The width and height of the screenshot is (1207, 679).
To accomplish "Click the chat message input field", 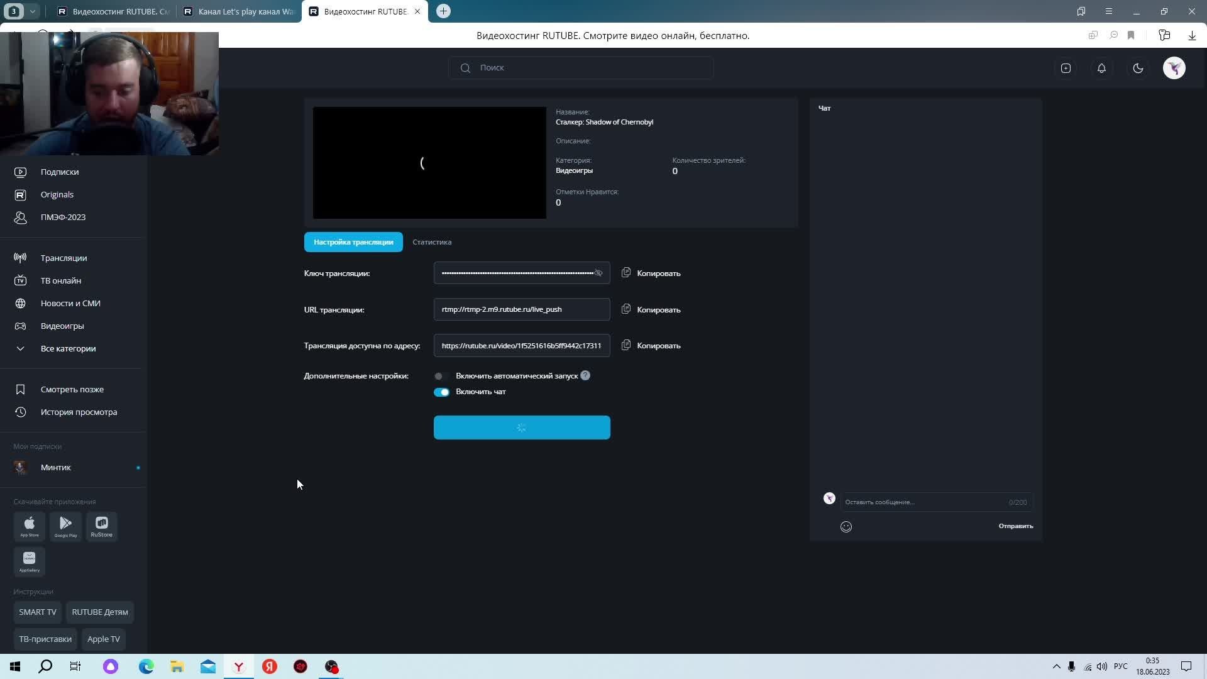I will pyautogui.click(x=924, y=502).
